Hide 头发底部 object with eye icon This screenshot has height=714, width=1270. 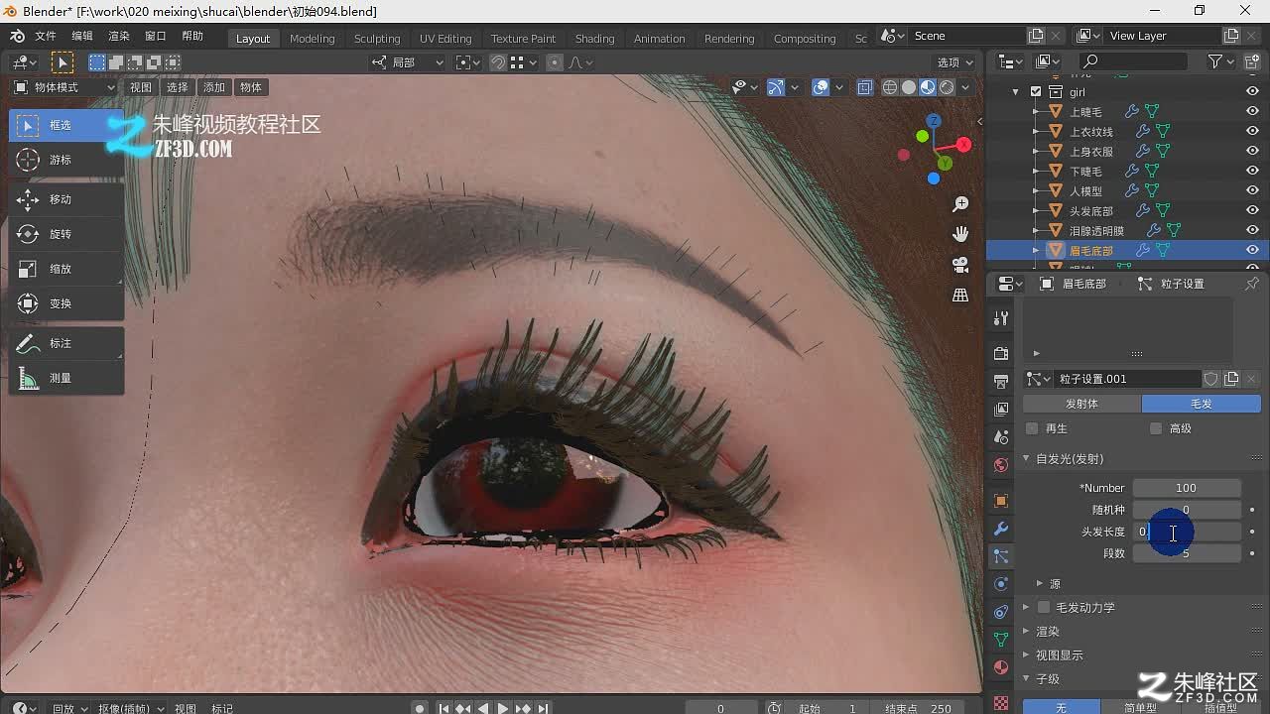pos(1252,211)
